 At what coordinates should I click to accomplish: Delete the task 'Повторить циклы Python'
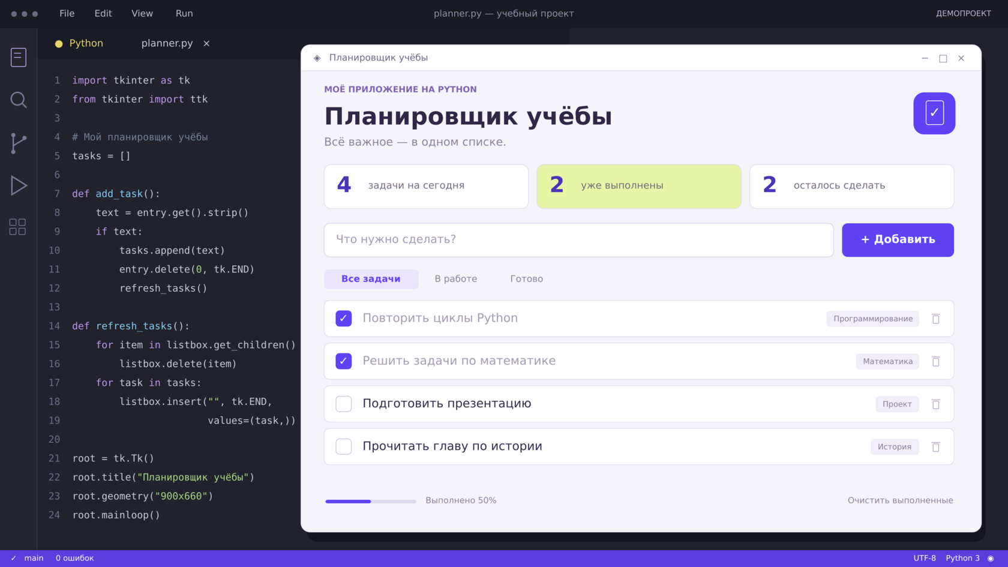tap(935, 319)
